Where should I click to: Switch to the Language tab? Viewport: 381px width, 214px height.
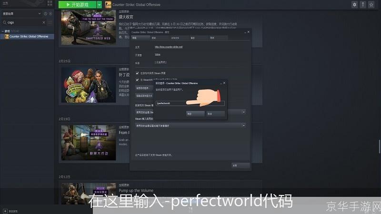tap(199, 38)
